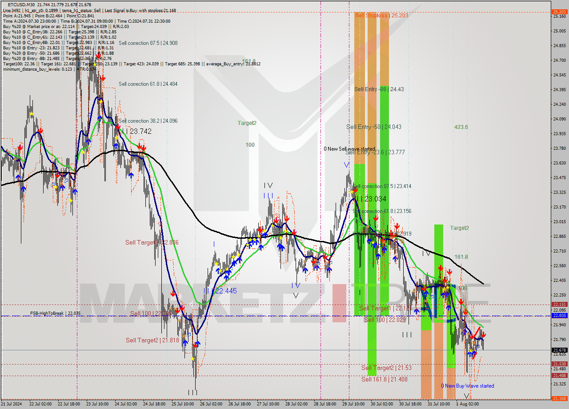Click the 'Sell 100 | 22.029' label
Viewport: 569px width, 409px height.
(x=385, y=320)
